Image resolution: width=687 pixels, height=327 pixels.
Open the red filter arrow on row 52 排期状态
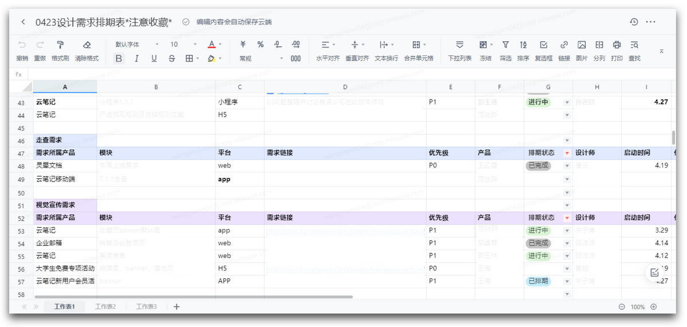[567, 218]
